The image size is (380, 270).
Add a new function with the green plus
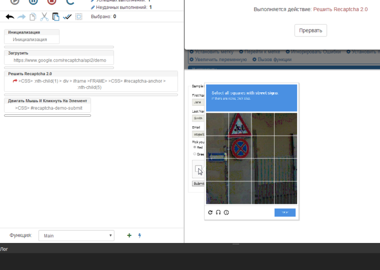(x=129, y=235)
